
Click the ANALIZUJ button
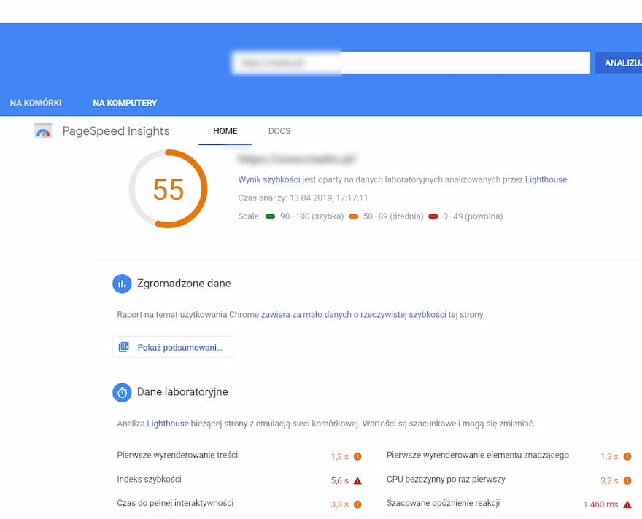coord(619,63)
